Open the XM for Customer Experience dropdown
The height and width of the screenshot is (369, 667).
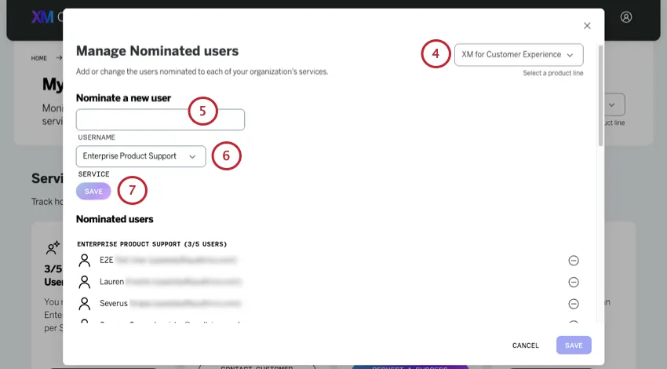tap(519, 54)
